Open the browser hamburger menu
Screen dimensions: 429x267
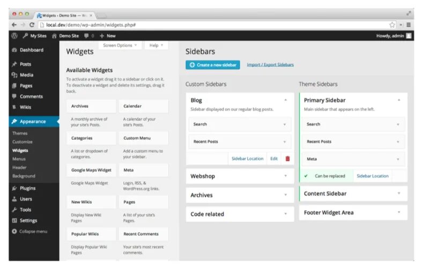[x=409, y=25]
